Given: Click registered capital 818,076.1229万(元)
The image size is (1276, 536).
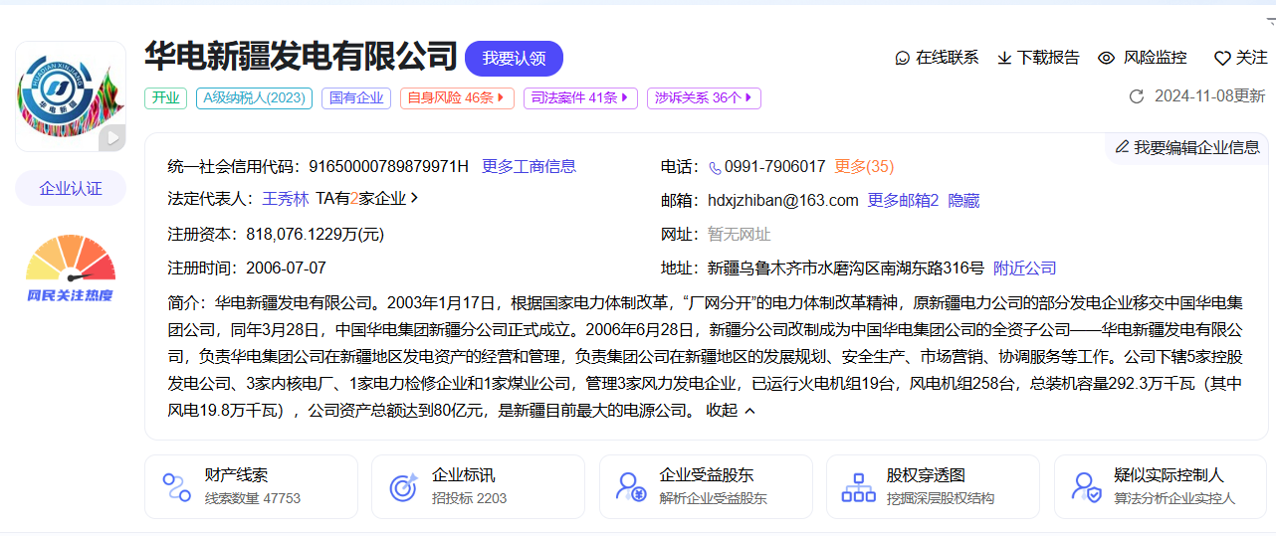Looking at the screenshot, I should (x=315, y=234).
